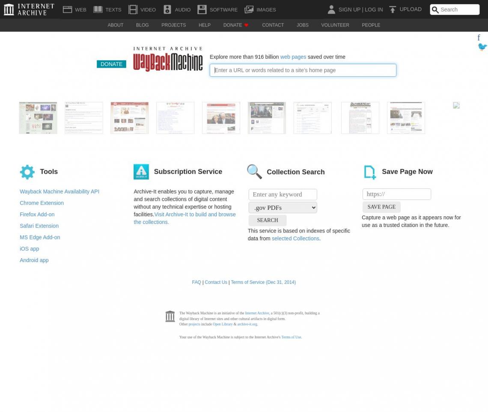
Task: Click the selected Collections link
Action: click(295, 239)
